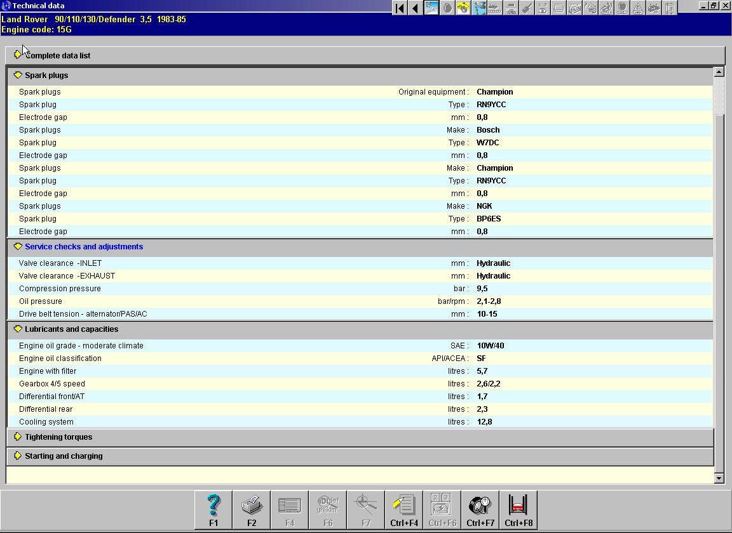Select the highlighted blue toolbar icon beside the back arrow
The height and width of the screenshot is (533, 732).
pyautogui.click(x=431, y=8)
